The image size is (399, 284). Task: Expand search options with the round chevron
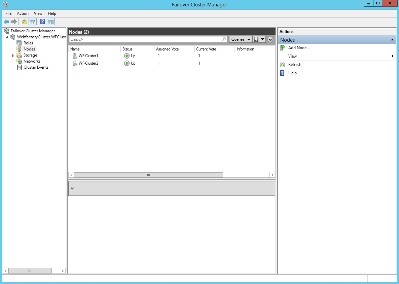(x=270, y=39)
